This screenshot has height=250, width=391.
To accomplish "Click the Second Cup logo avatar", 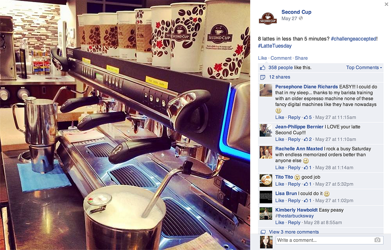I will click(268, 18).
